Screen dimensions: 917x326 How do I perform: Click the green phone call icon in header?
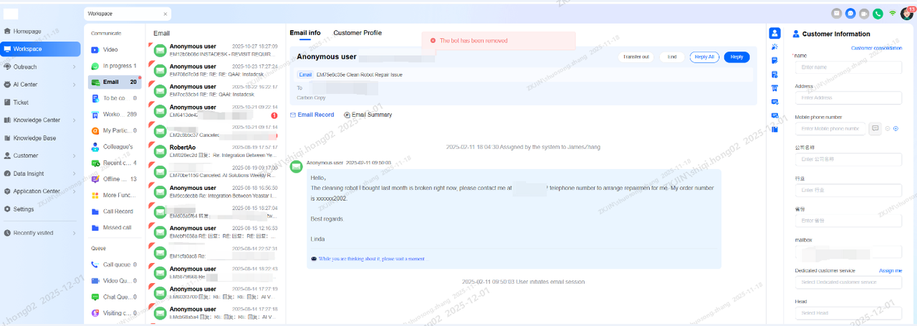tap(878, 14)
